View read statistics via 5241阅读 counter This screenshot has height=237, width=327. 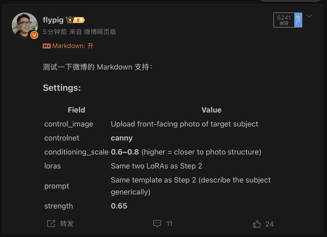point(284,20)
